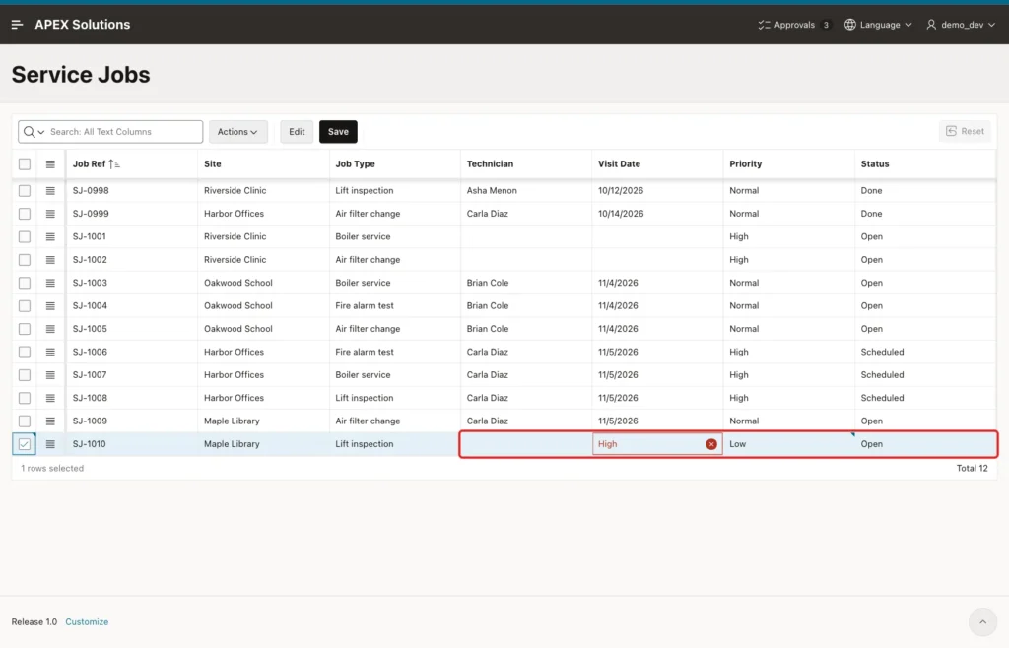Open row actions menu for SJ-1006
The image size is (1009, 648).
[50, 353]
